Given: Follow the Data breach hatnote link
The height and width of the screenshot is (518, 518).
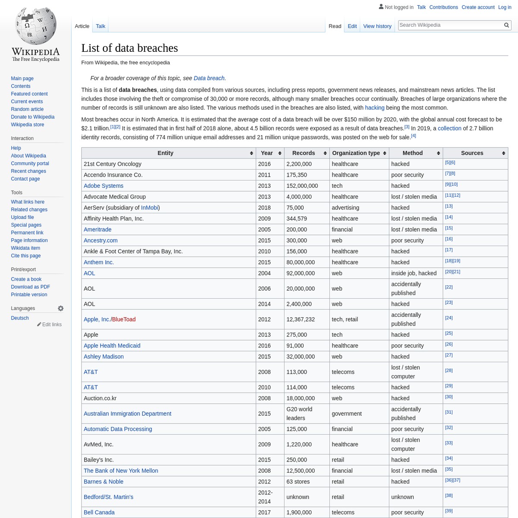Looking at the screenshot, I should (209, 78).
